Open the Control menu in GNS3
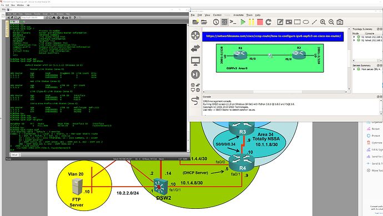 click(x=217, y=15)
